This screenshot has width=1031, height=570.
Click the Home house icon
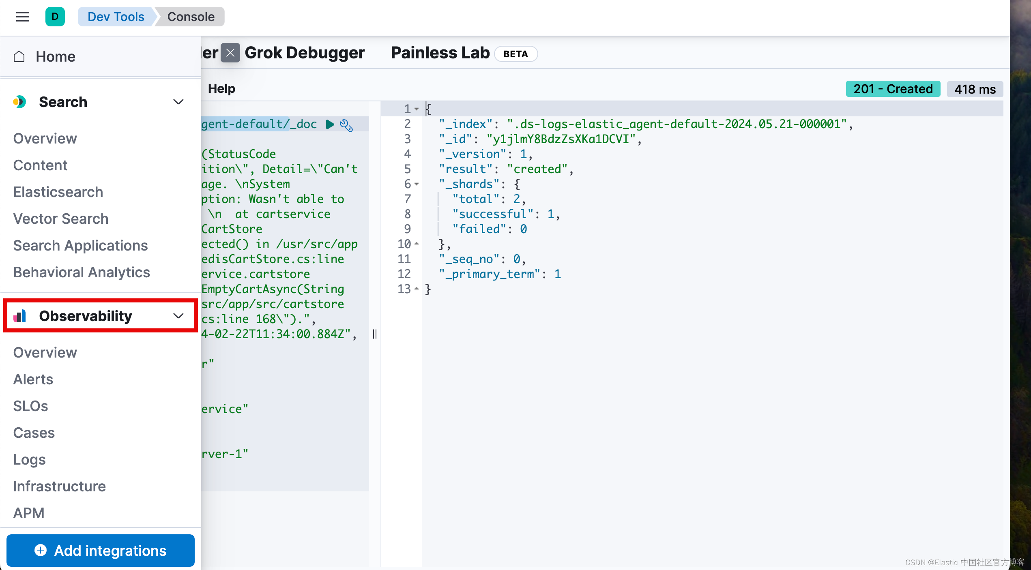coord(19,56)
